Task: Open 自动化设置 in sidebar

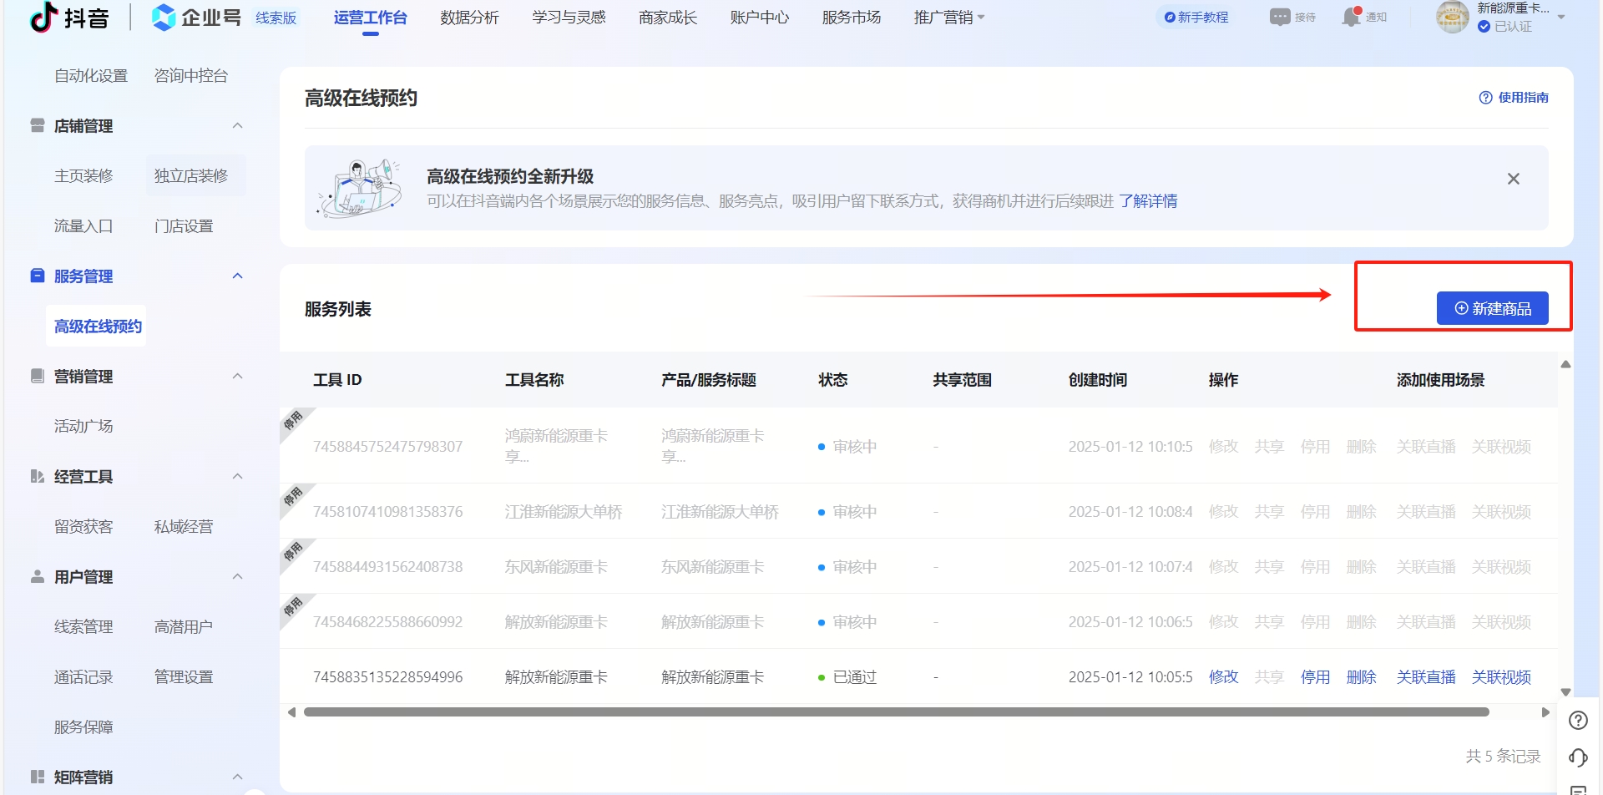Action: (91, 76)
